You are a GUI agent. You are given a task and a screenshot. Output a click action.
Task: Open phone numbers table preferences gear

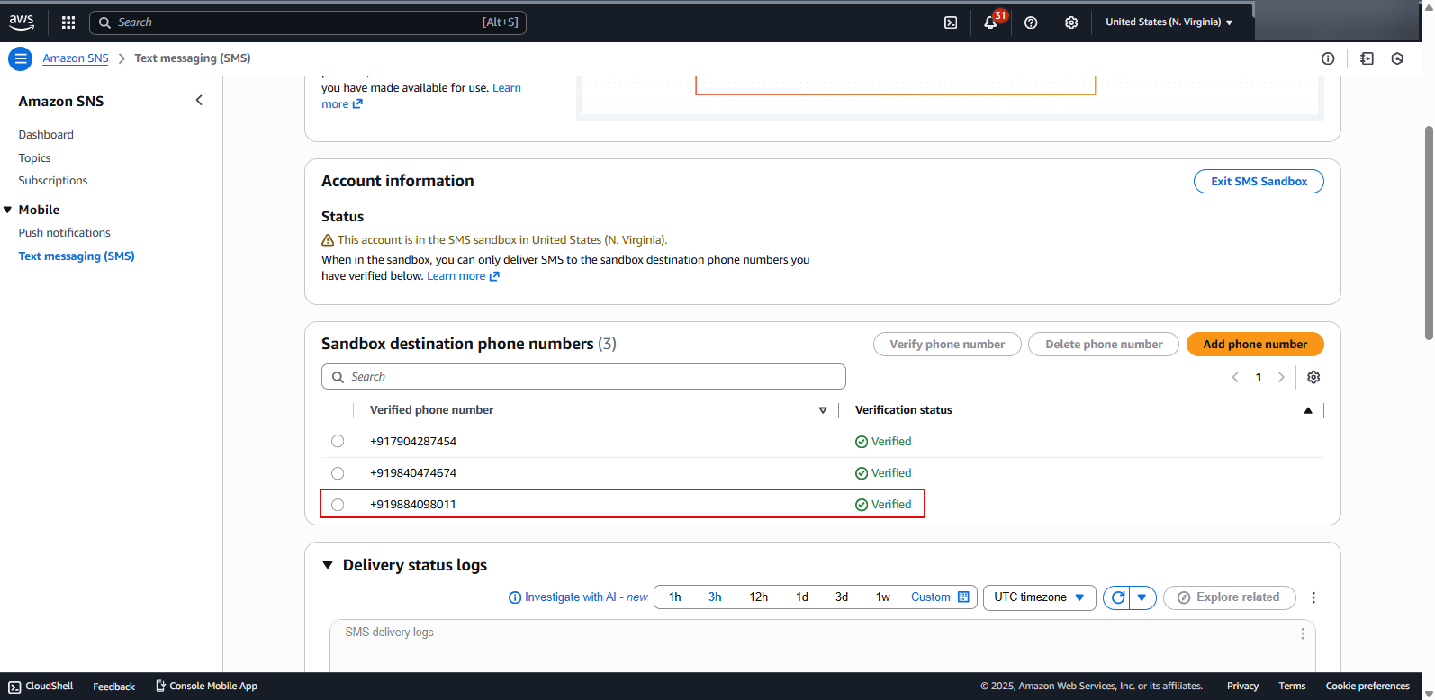click(x=1313, y=377)
